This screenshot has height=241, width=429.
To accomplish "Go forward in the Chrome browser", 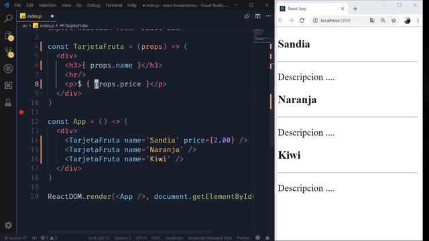I will [x=291, y=20].
